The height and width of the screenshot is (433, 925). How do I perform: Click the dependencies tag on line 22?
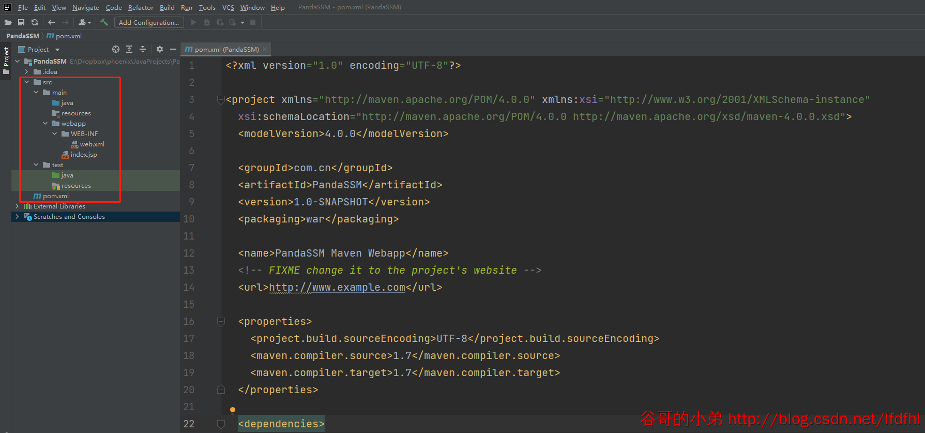pyautogui.click(x=281, y=424)
